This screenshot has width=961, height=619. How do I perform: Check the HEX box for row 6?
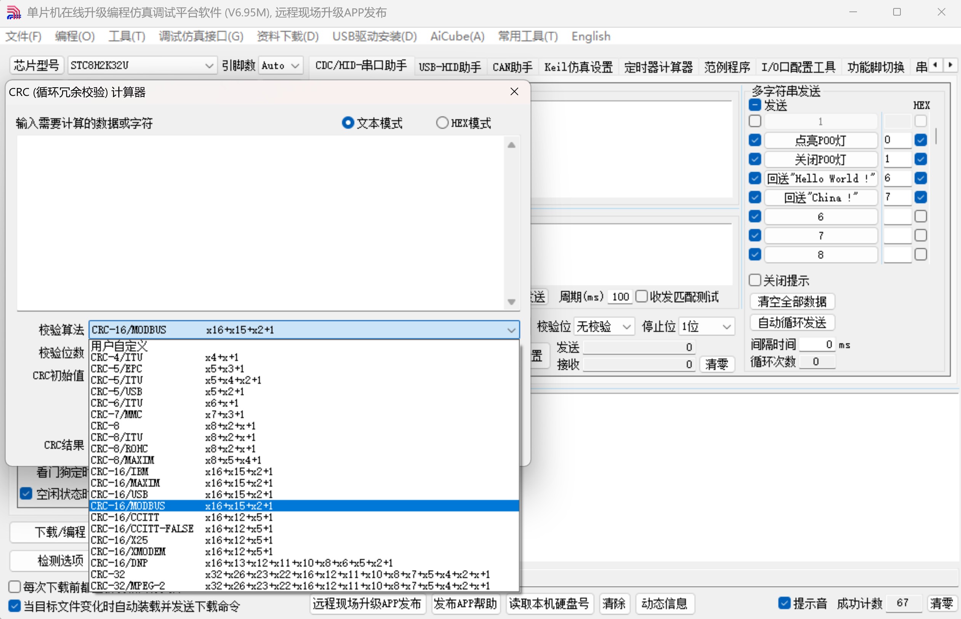pos(920,216)
